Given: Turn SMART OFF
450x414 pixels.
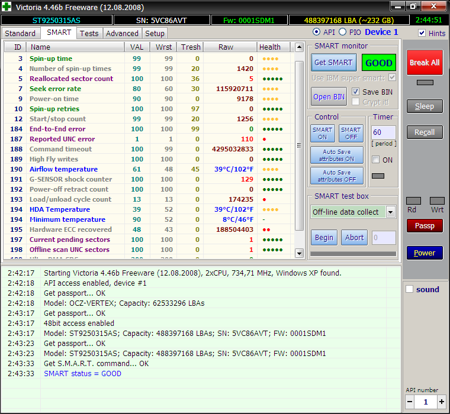Looking at the screenshot, I should (351, 133).
